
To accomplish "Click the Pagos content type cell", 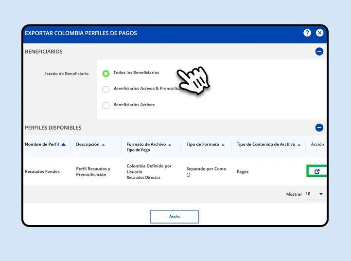I will [243, 171].
